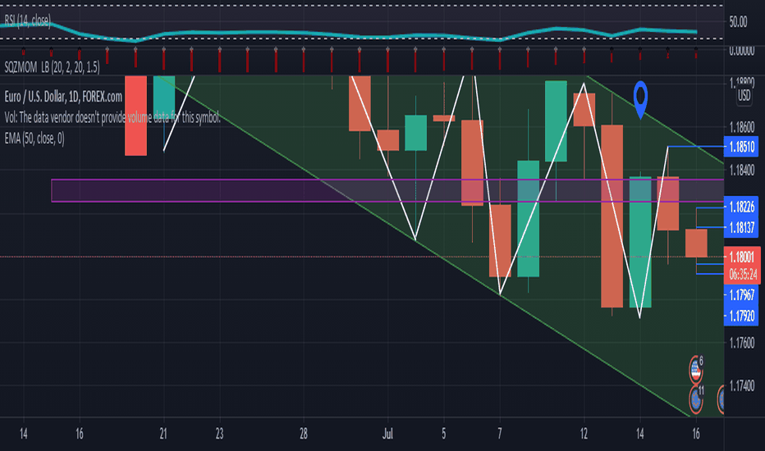
Task: Click the countdown timer 06:35:24 label
Action: click(742, 275)
